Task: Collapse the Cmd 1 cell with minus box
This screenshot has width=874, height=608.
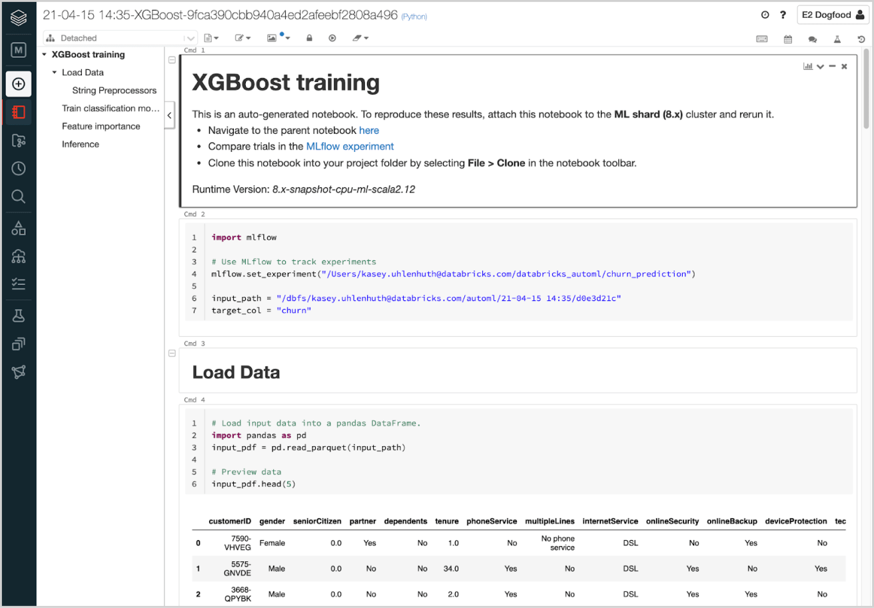Action: [172, 60]
